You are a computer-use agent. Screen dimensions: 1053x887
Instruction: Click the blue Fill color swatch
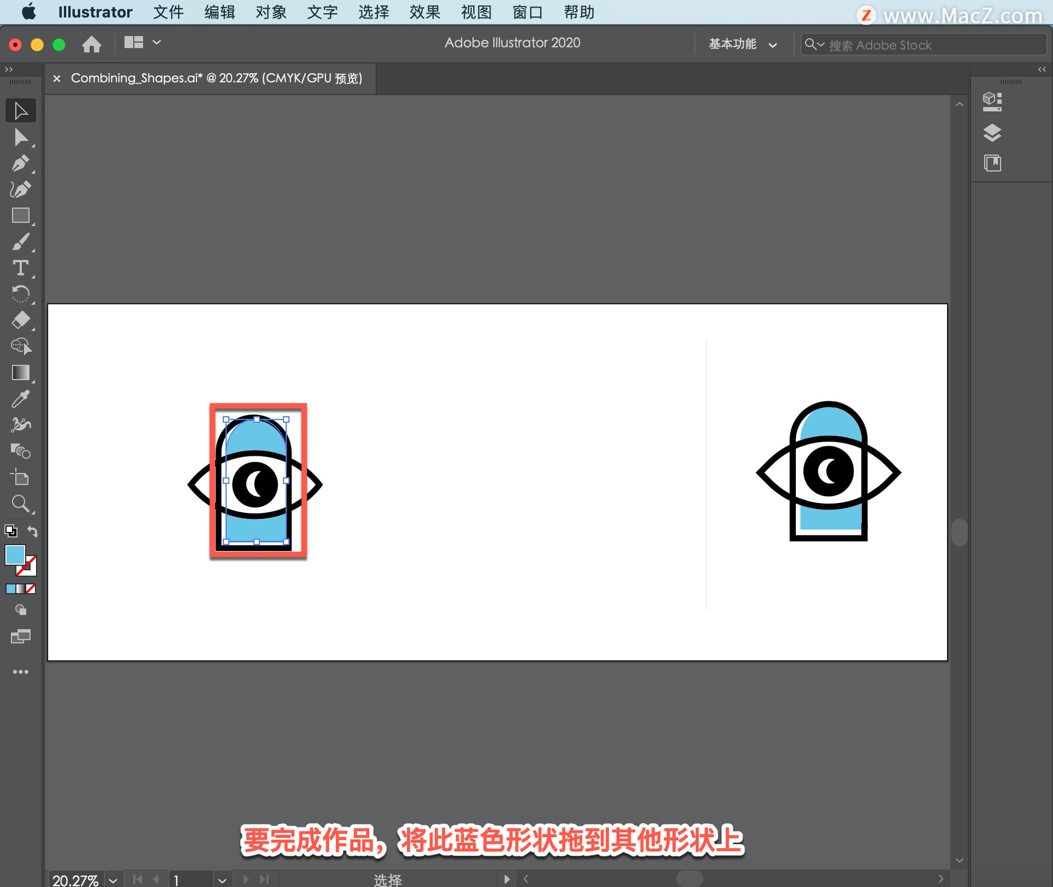tap(15, 555)
